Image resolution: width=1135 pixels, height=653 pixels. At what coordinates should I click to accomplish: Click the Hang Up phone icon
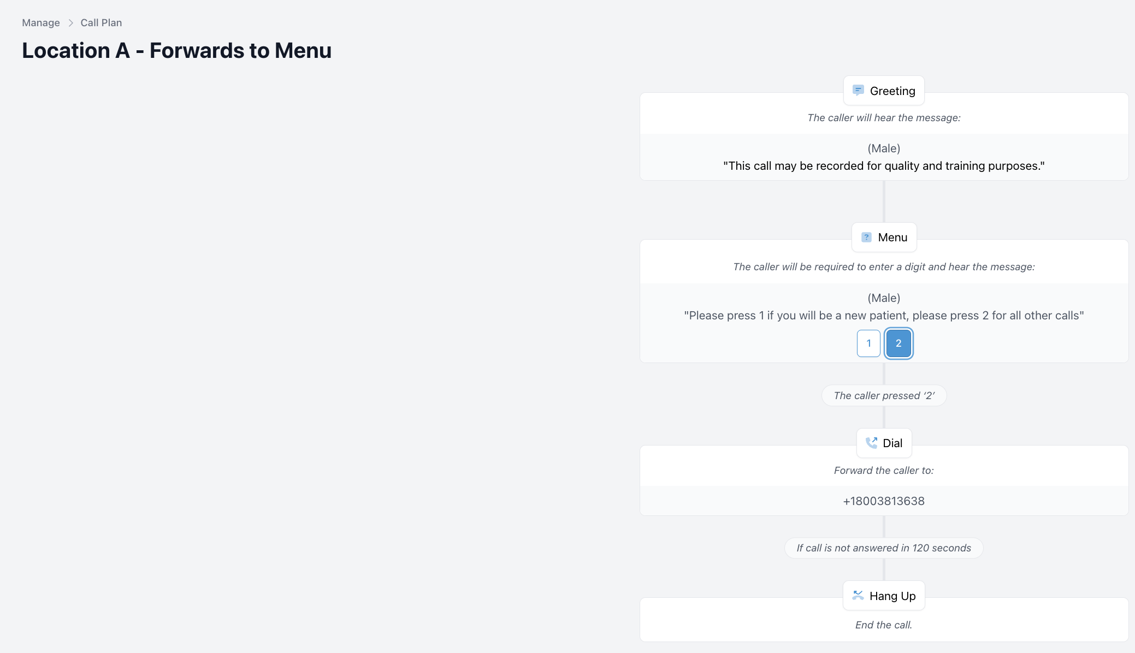tap(858, 596)
